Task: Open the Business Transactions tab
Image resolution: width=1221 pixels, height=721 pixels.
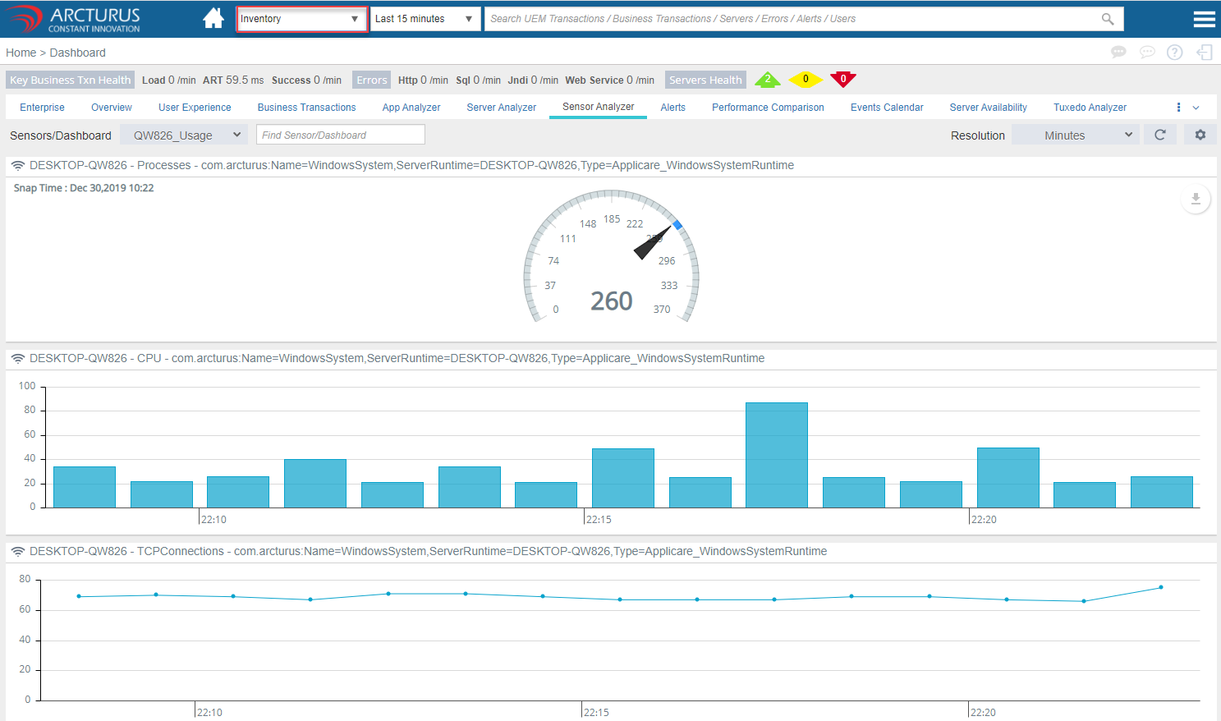Action: pos(306,108)
